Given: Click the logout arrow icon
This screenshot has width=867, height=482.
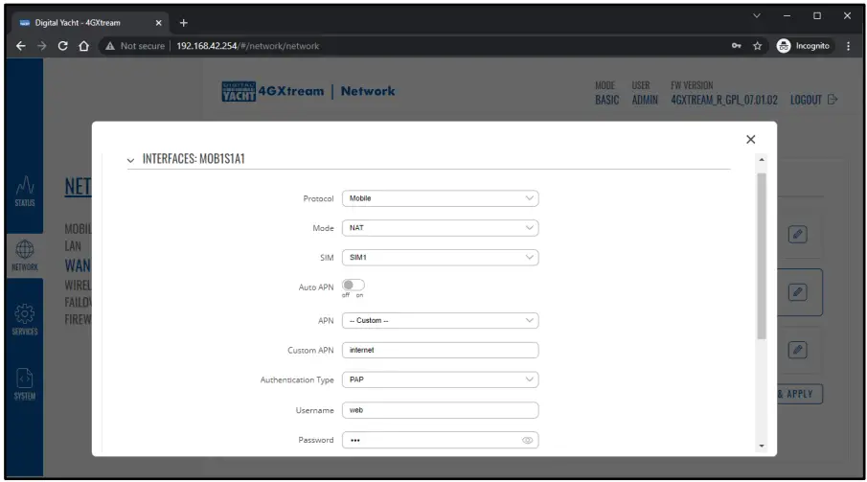Looking at the screenshot, I should pos(833,100).
